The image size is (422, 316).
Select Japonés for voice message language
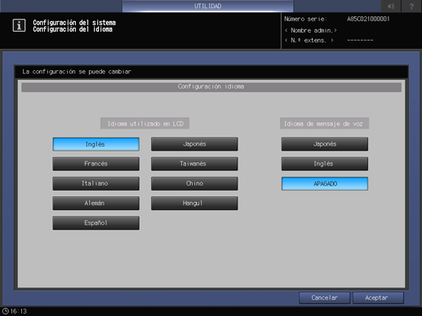coord(325,144)
